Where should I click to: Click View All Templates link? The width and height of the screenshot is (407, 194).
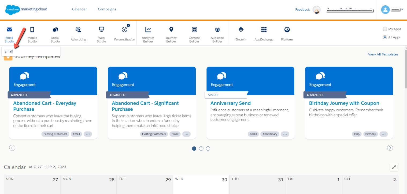coord(383,54)
